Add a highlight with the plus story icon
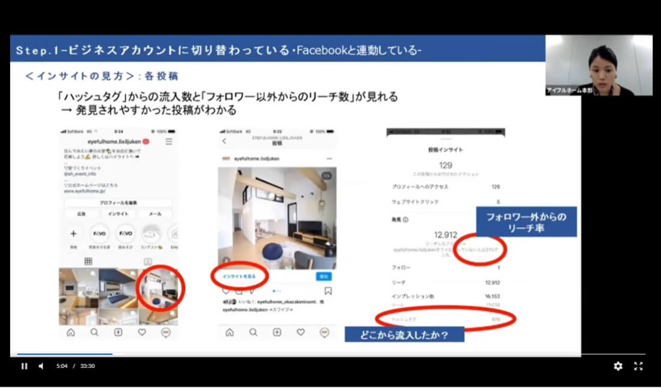This screenshot has height=389, width=661. coord(73,234)
